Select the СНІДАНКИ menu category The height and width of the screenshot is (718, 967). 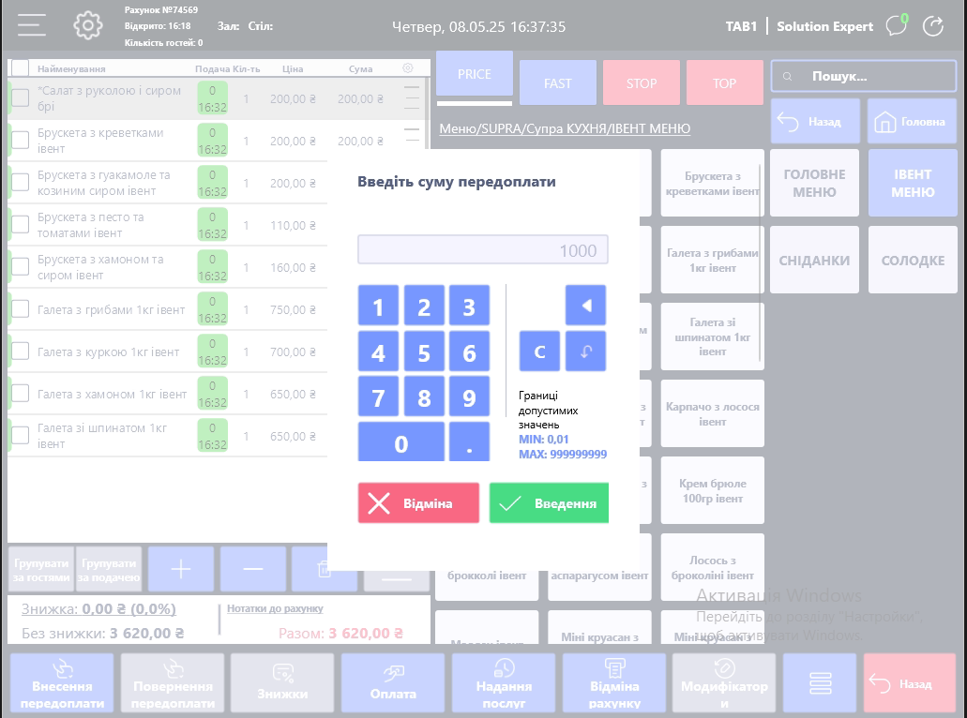[x=814, y=261]
